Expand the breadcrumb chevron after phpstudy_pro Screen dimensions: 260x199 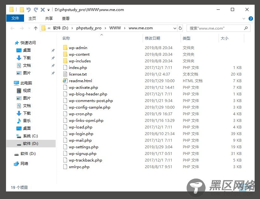[105, 28]
